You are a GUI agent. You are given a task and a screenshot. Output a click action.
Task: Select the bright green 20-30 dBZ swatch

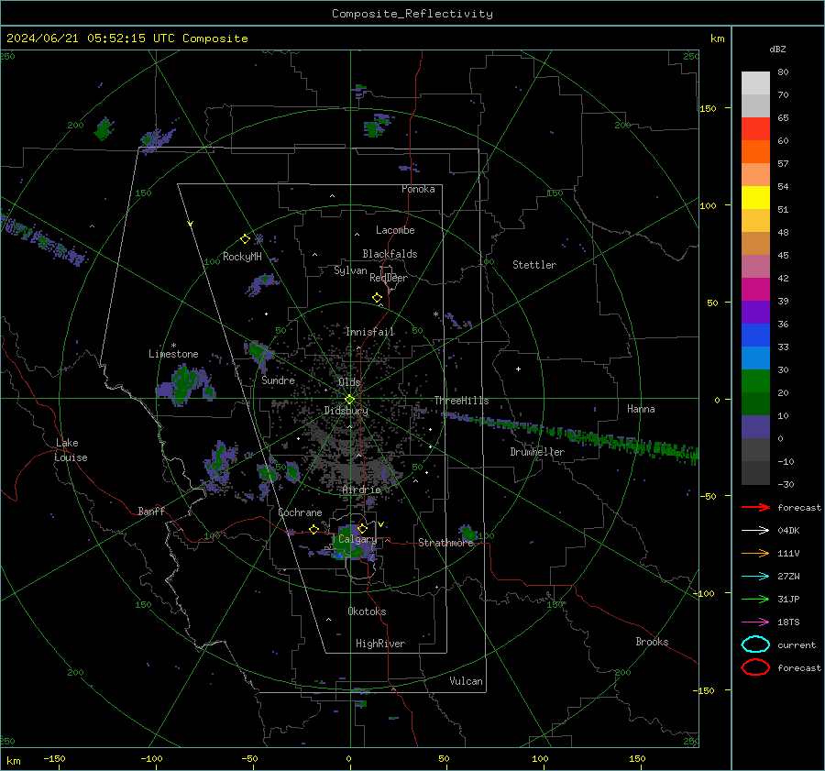coord(755,381)
